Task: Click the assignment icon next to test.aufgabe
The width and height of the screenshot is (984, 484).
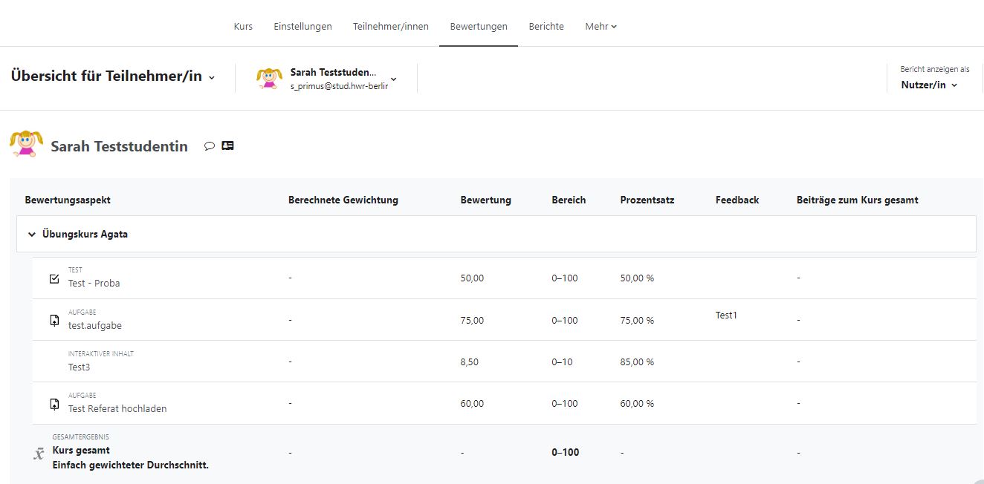Action: (x=54, y=320)
